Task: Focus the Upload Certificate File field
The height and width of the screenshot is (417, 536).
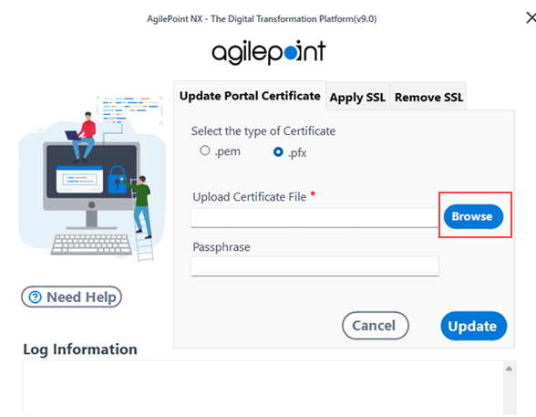Action: point(314,217)
